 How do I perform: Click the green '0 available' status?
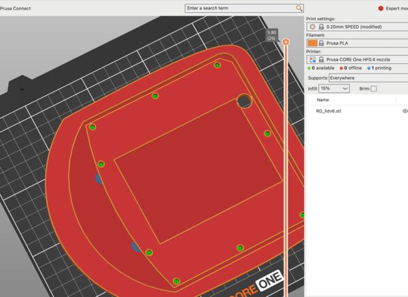[x=320, y=68]
